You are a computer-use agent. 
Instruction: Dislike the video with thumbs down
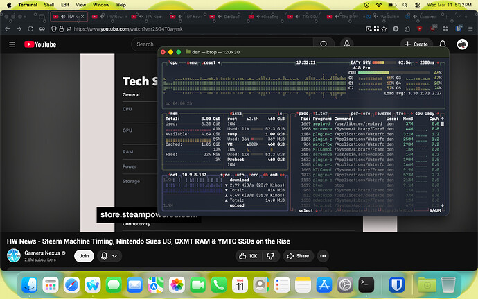coord(270,256)
